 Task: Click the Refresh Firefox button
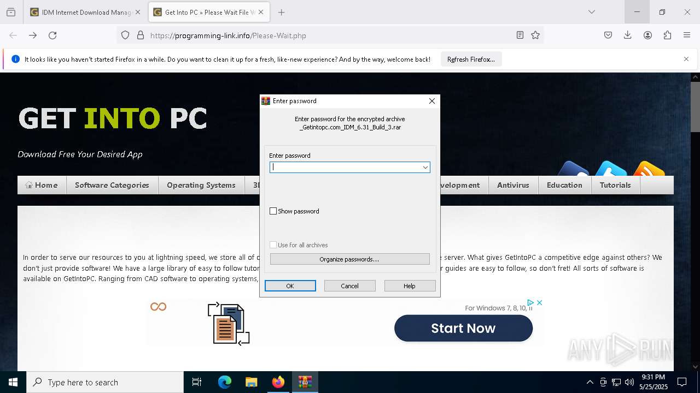coord(471,59)
